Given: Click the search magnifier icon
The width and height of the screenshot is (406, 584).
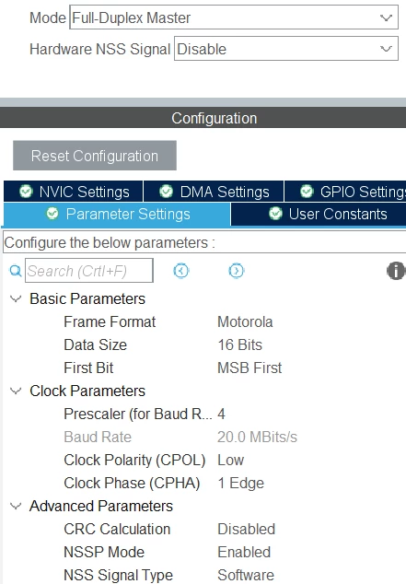Looking at the screenshot, I should (16, 271).
